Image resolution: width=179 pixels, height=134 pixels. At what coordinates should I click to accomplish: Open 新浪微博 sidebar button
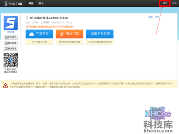(11, 49)
